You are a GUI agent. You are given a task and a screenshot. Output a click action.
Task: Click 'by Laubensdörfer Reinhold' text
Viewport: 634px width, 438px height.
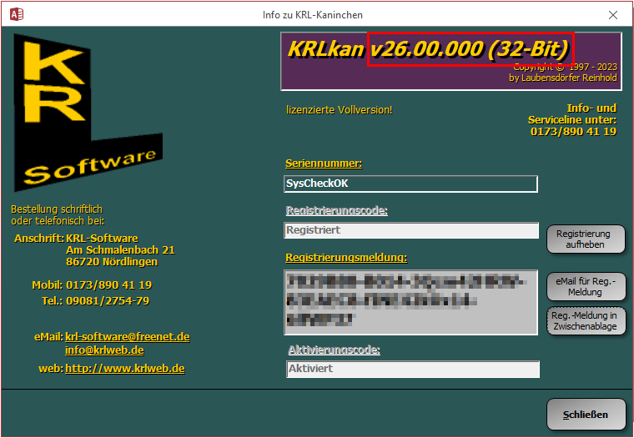[x=563, y=78]
